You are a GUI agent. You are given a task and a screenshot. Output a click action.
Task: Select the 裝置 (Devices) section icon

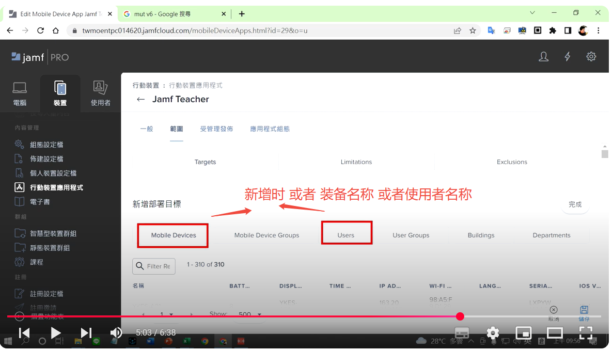60,94
